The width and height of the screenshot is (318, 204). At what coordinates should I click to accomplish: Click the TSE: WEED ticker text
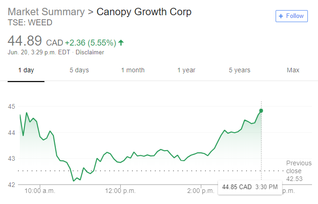[x=30, y=23]
